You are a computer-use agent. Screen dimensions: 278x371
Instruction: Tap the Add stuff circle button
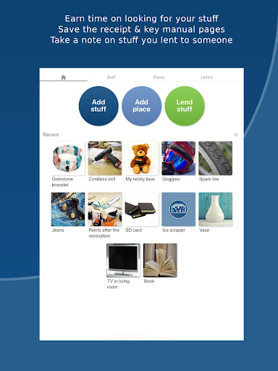coord(98,106)
